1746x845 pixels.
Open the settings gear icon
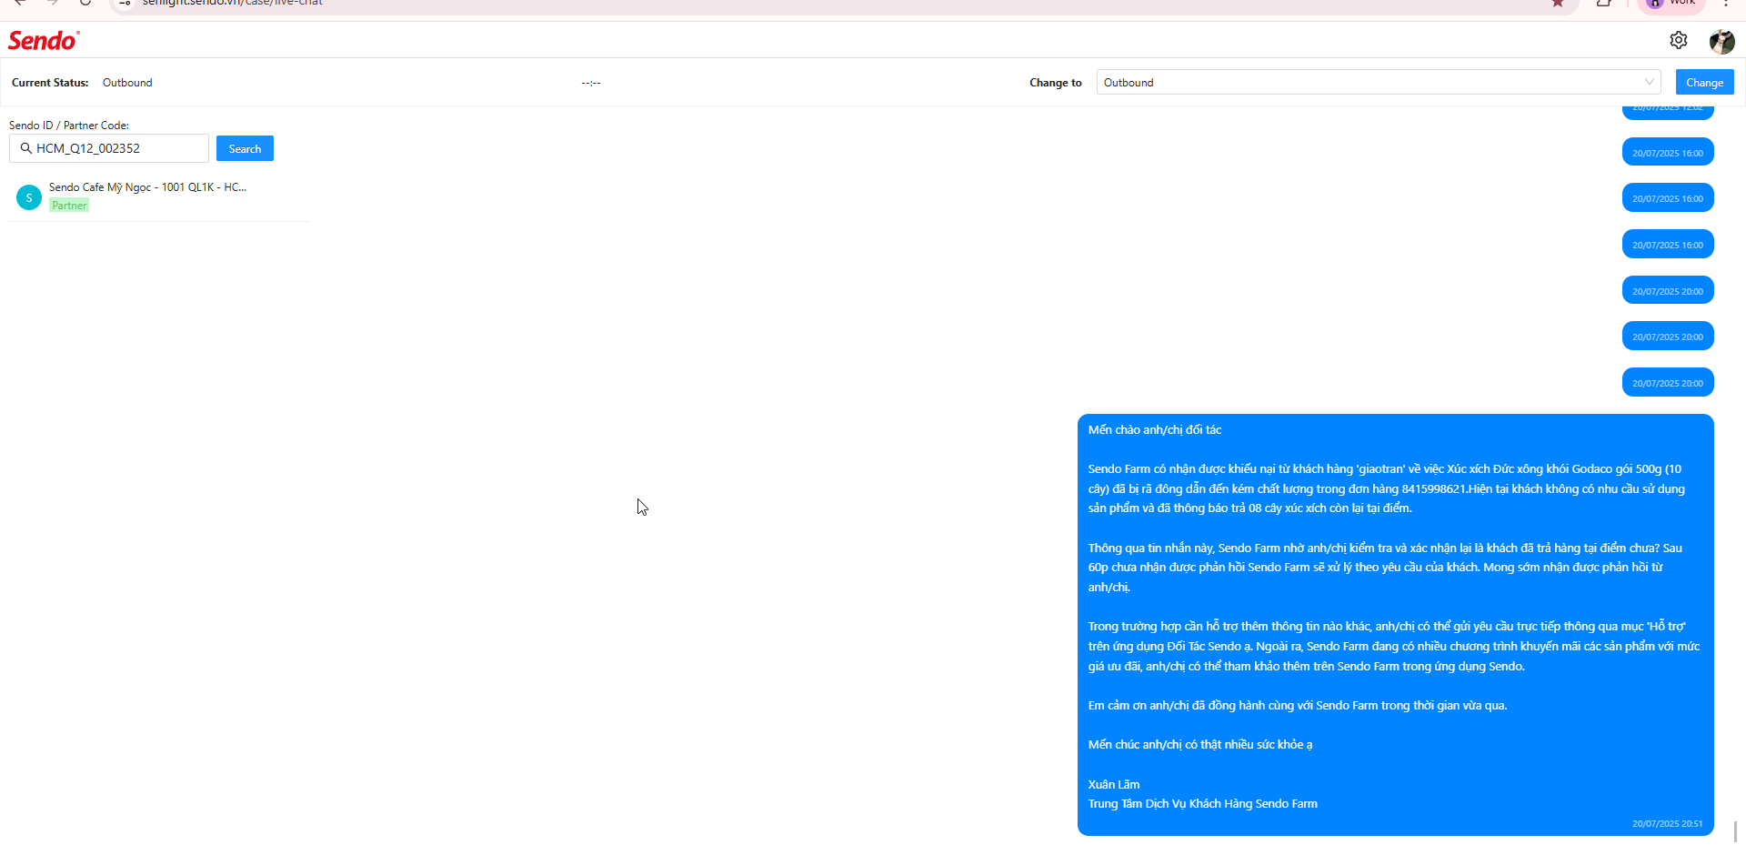pyautogui.click(x=1679, y=40)
